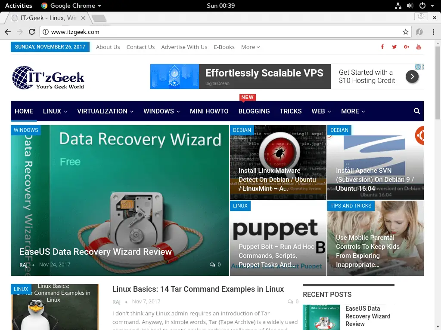
Task: Open the volume indicator
Action: click(x=410, y=6)
